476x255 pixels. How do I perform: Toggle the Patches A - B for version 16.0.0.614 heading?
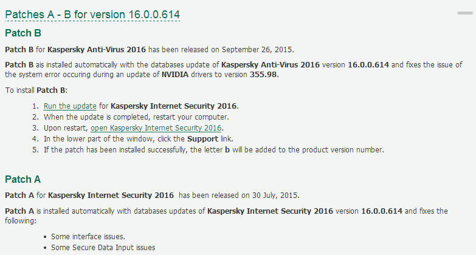(x=92, y=15)
